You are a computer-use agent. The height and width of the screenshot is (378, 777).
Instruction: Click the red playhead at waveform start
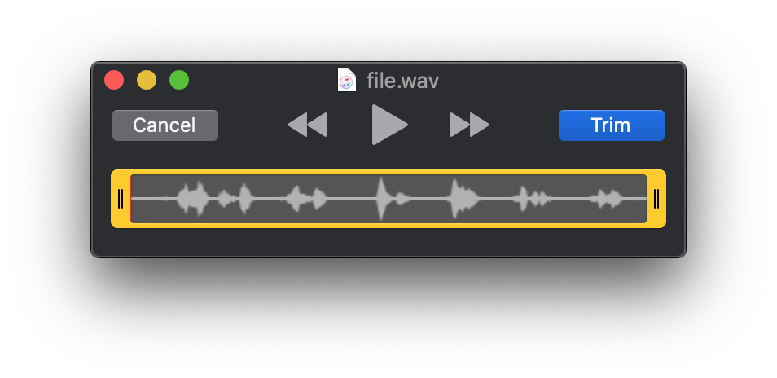pos(131,199)
